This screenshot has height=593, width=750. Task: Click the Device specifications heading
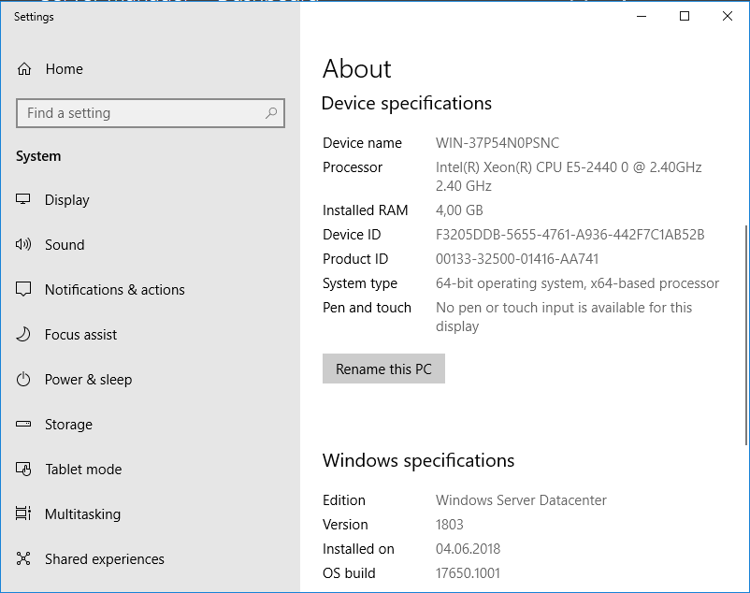(x=407, y=104)
